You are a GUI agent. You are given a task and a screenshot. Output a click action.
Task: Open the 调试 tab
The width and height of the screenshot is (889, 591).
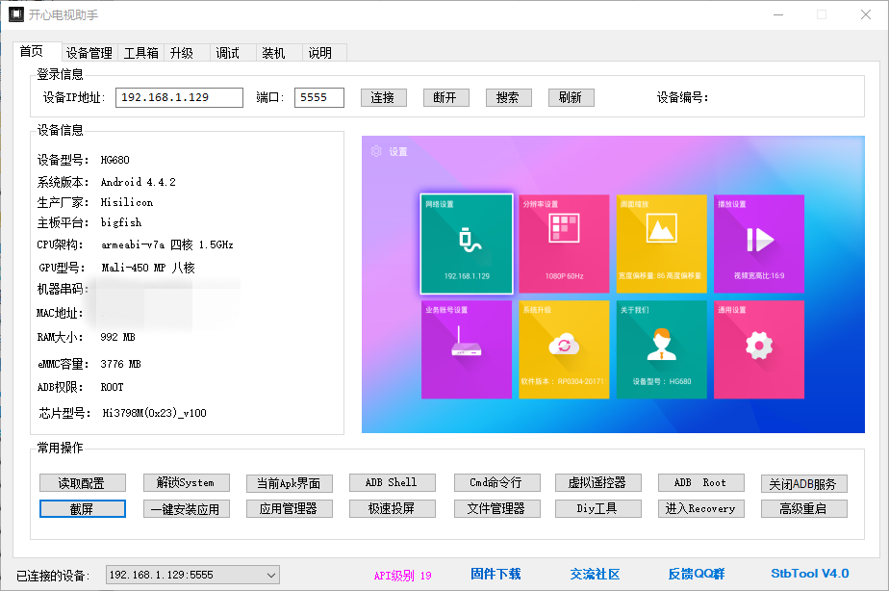tap(227, 53)
